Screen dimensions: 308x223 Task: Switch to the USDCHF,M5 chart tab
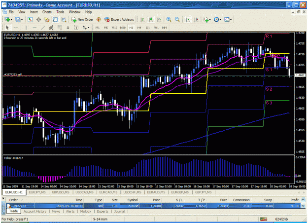point(132,192)
